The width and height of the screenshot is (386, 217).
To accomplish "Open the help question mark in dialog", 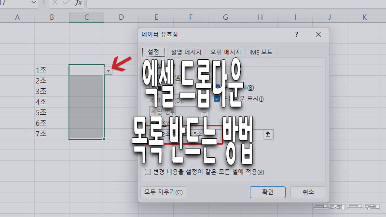I will (297, 34).
